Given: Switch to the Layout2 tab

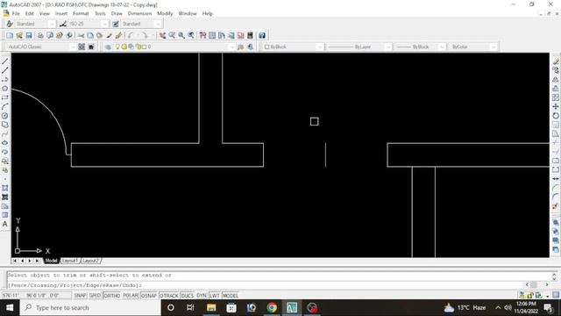Looking at the screenshot, I should [90, 261].
